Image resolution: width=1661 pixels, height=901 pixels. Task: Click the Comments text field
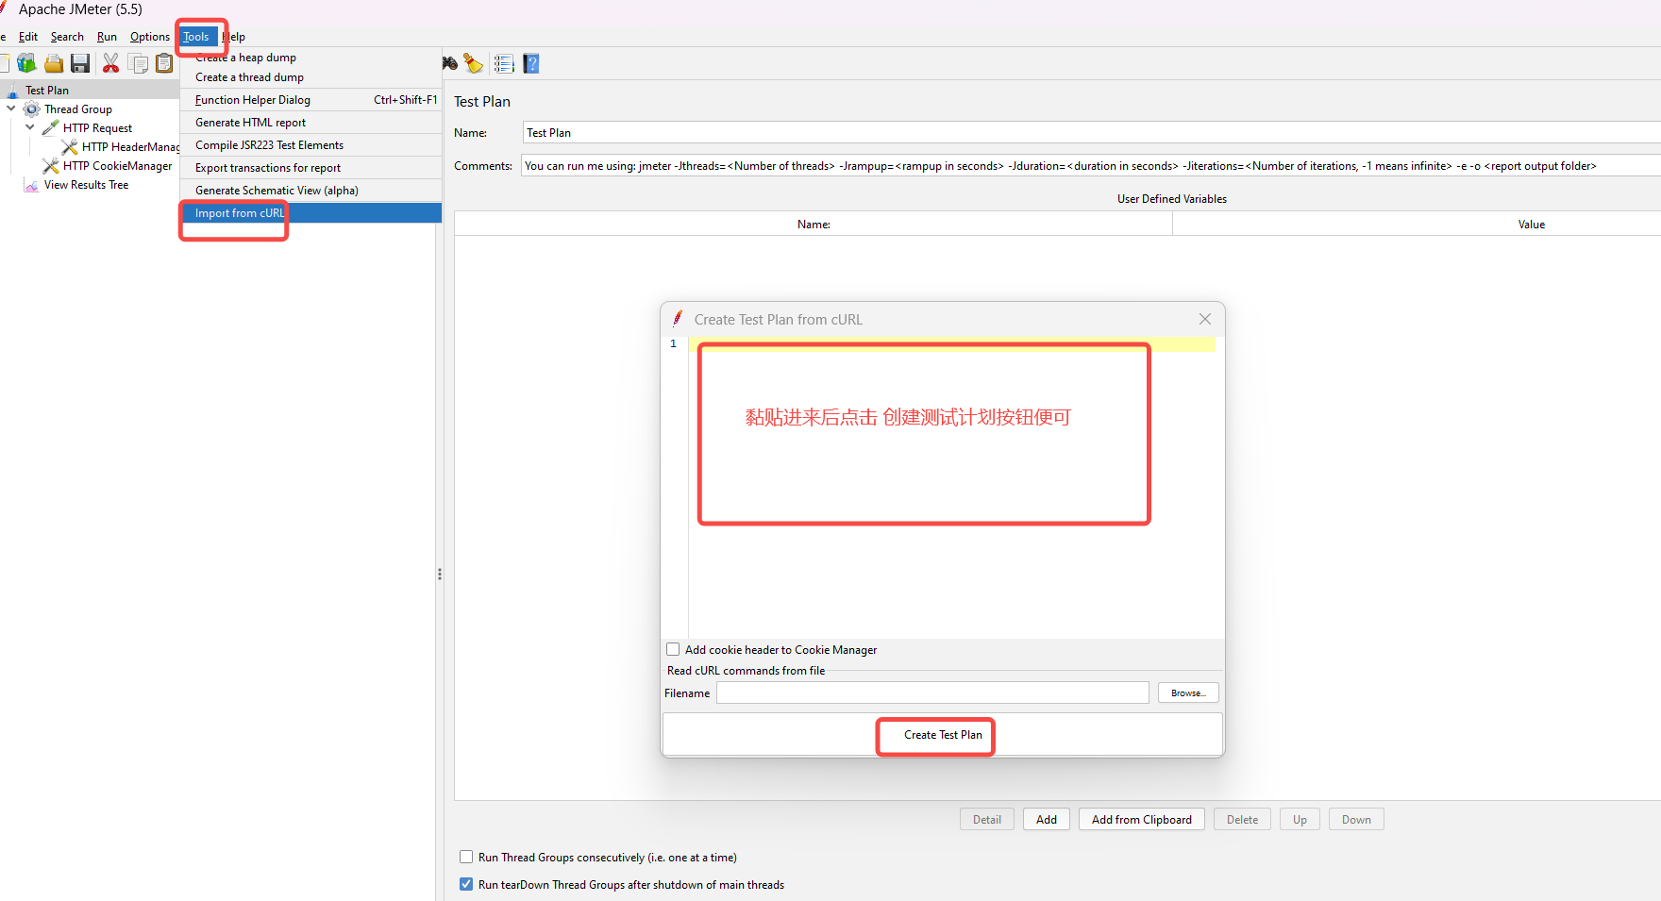click(1091, 166)
